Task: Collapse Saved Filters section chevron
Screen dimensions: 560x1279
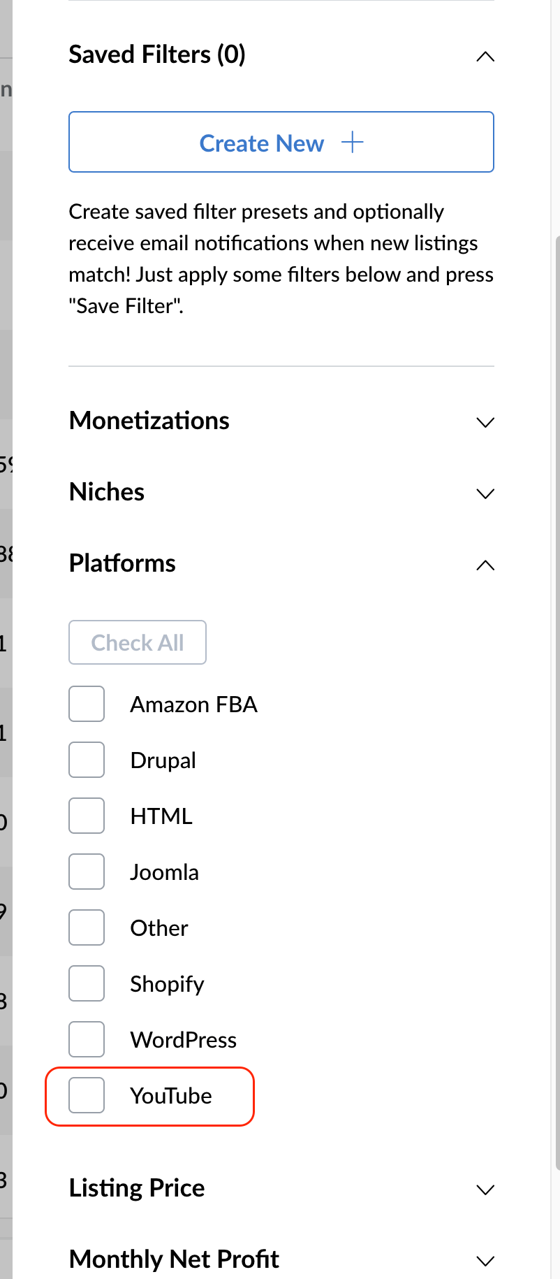Action: point(485,57)
